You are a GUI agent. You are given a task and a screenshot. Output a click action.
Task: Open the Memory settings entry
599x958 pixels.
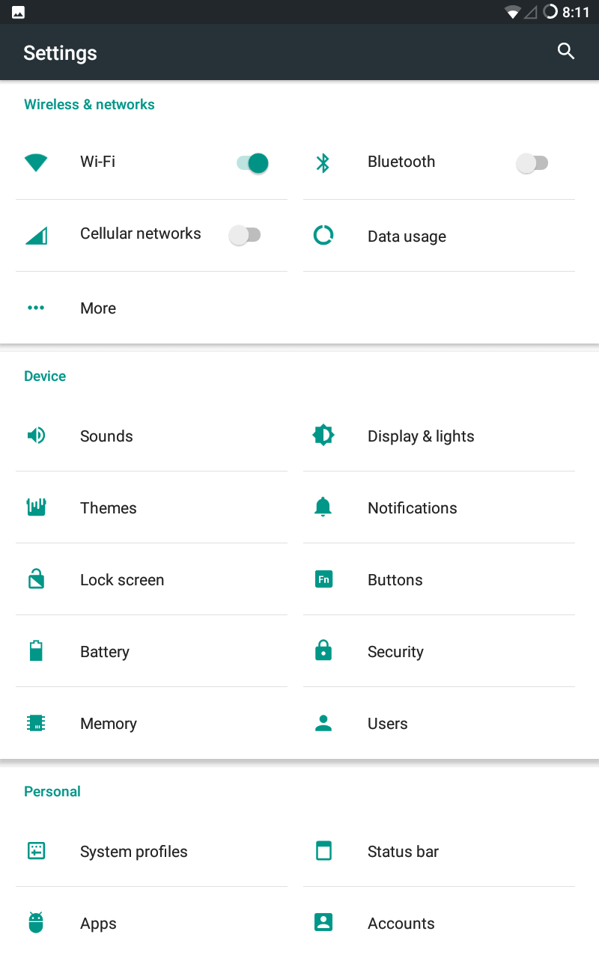tap(109, 724)
